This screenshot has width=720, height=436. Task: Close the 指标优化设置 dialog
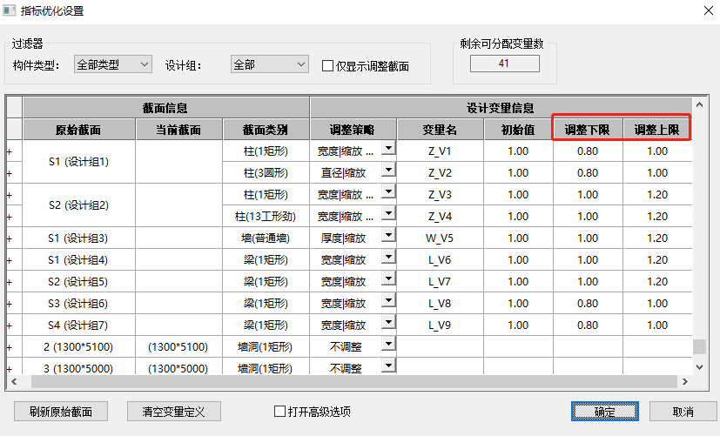point(704,12)
